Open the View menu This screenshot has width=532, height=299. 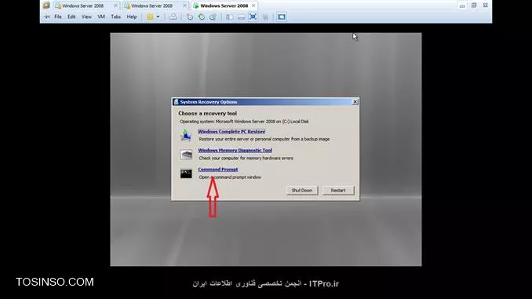tap(86, 16)
